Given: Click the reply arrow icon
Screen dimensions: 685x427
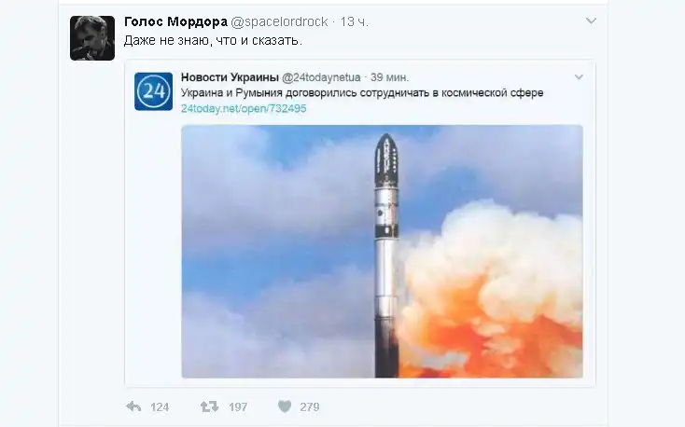Looking at the screenshot, I should coord(133,406).
